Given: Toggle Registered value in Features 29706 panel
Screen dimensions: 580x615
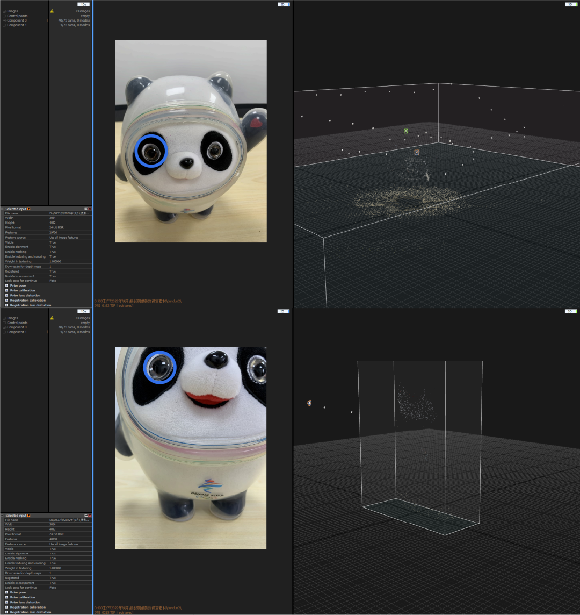Looking at the screenshot, I should point(70,271).
